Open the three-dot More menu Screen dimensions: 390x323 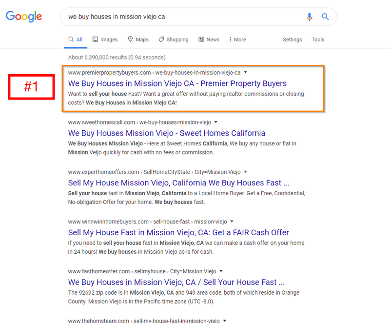click(237, 40)
